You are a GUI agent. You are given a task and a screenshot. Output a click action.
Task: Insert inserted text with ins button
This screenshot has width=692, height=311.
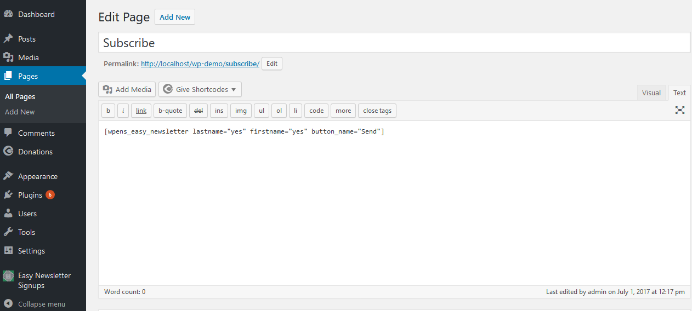click(x=219, y=111)
